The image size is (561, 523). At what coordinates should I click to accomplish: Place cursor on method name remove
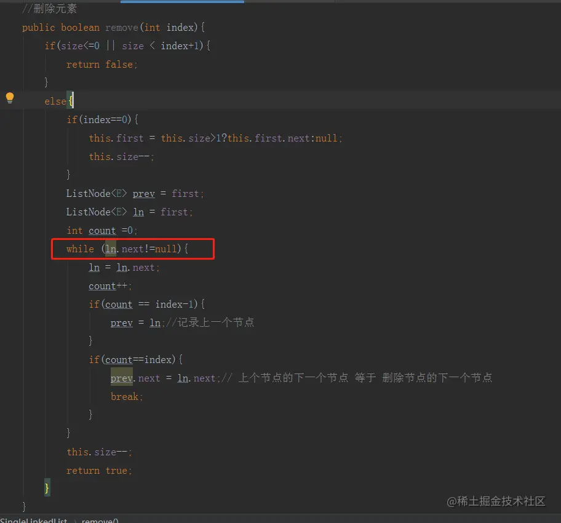pyautogui.click(x=122, y=28)
